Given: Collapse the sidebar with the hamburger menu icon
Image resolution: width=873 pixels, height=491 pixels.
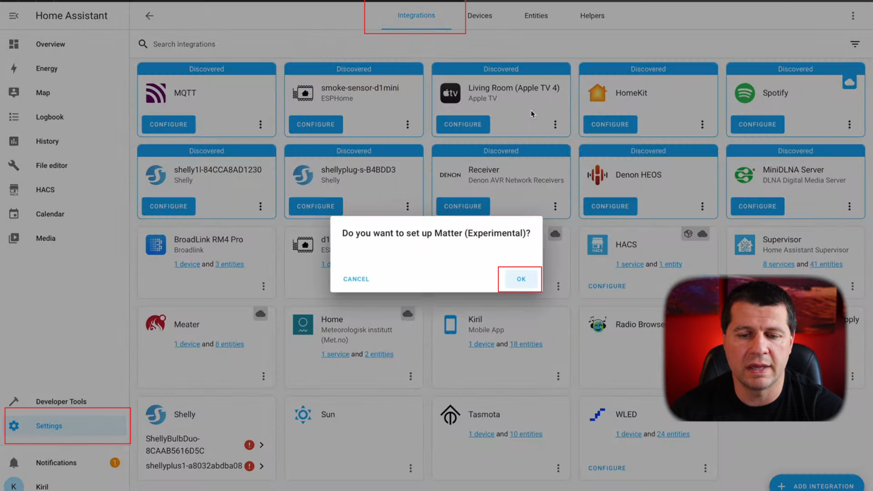Looking at the screenshot, I should [14, 16].
